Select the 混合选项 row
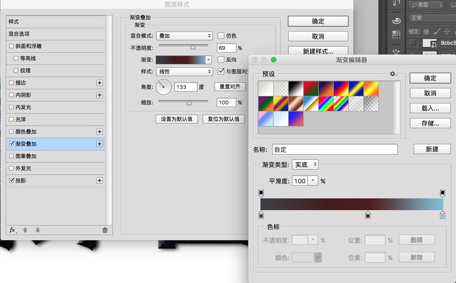The width and height of the screenshot is (456, 283). [x=55, y=34]
